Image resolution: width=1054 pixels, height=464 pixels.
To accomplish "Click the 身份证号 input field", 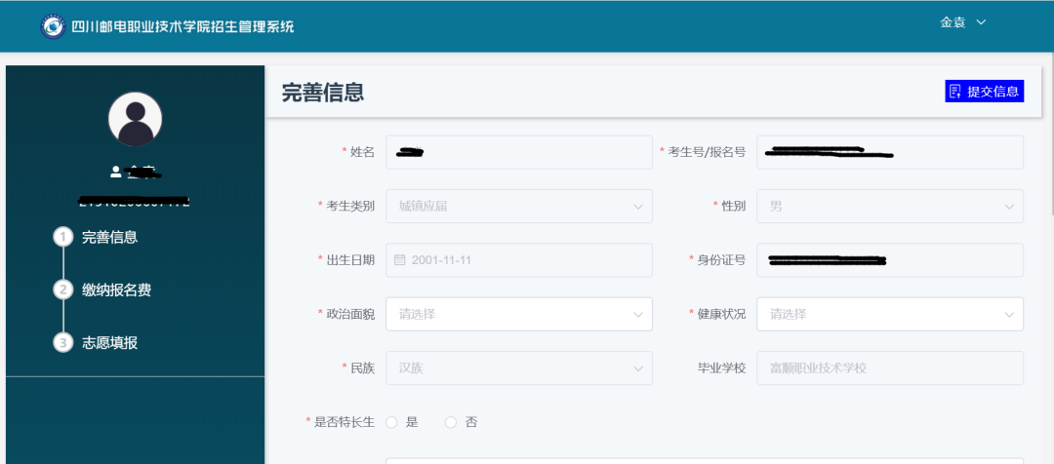I will point(890,260).
